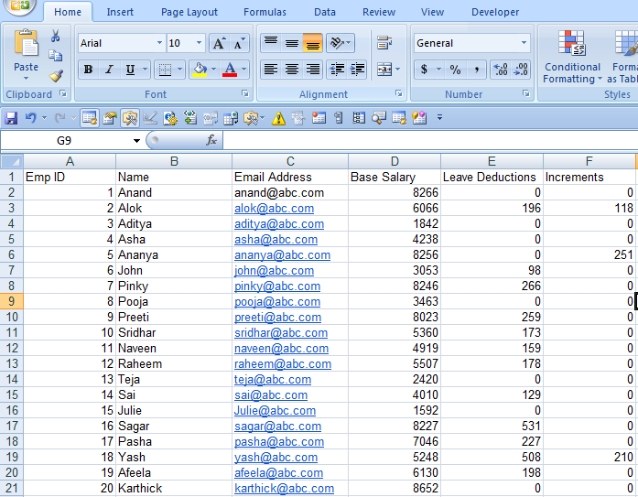Toggle Italic formatting
Viewport: 638px width, 497px height.
pos(109,70)
